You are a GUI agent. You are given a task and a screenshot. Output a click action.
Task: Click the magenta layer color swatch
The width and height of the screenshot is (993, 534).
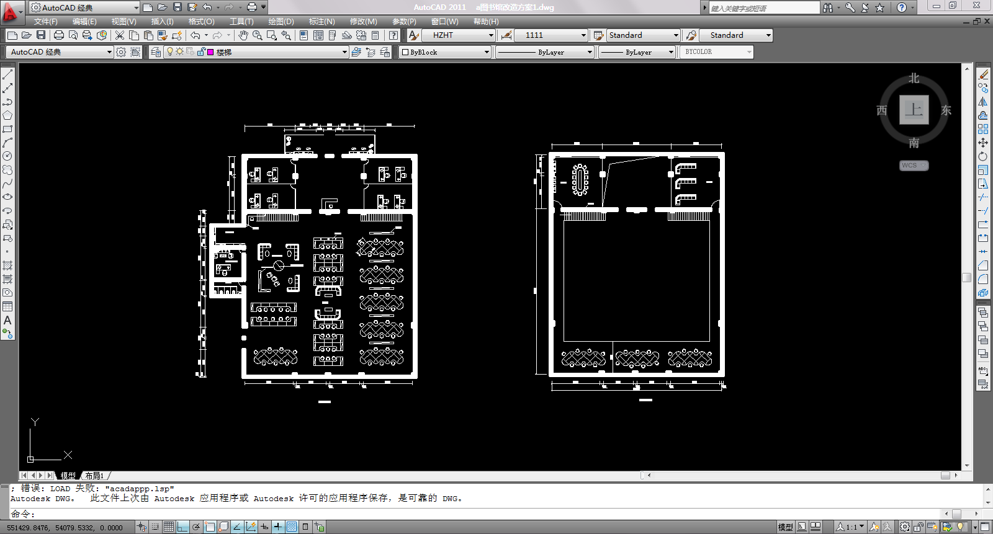coord(210,52)
